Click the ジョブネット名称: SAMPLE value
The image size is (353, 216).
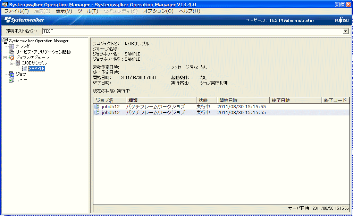point(132,59)
